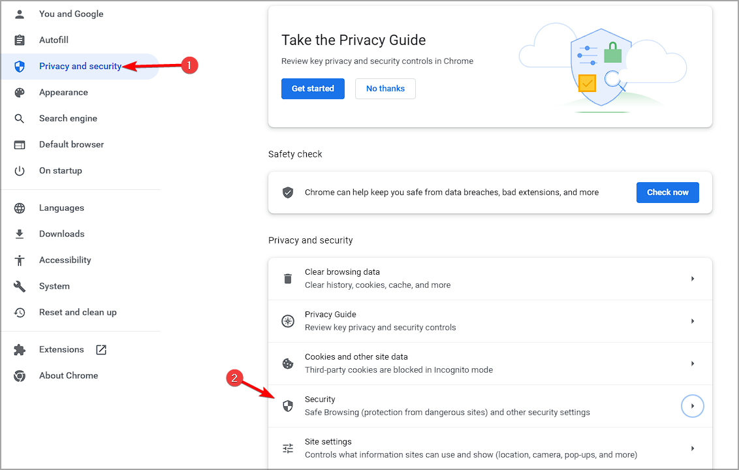Expand the Site settings arrow

click(692, 448)
